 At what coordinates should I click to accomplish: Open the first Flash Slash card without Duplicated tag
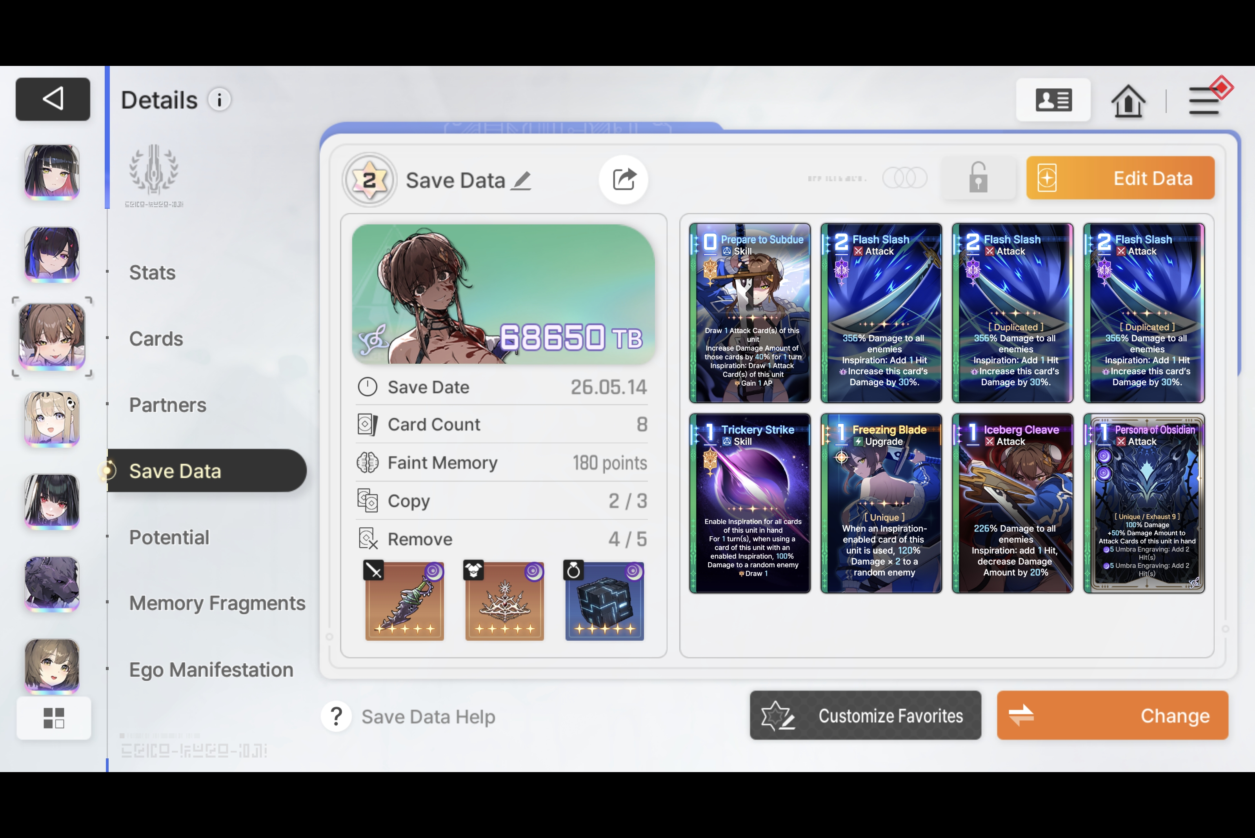[881, 313]
